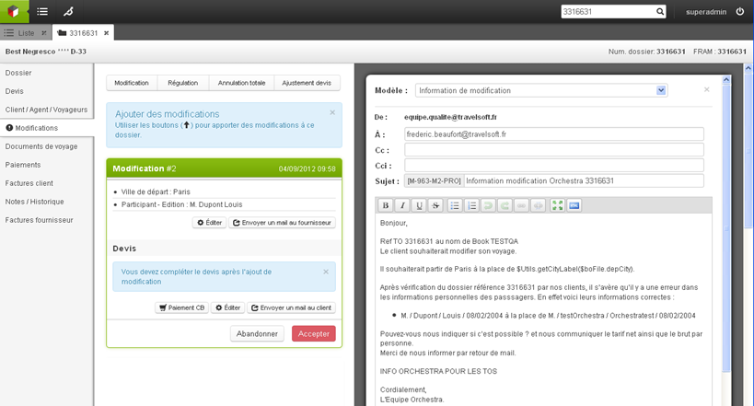The height and width of the screenshot is (406, 754).
Task: Insert a bulleted list
Action: 455,205
